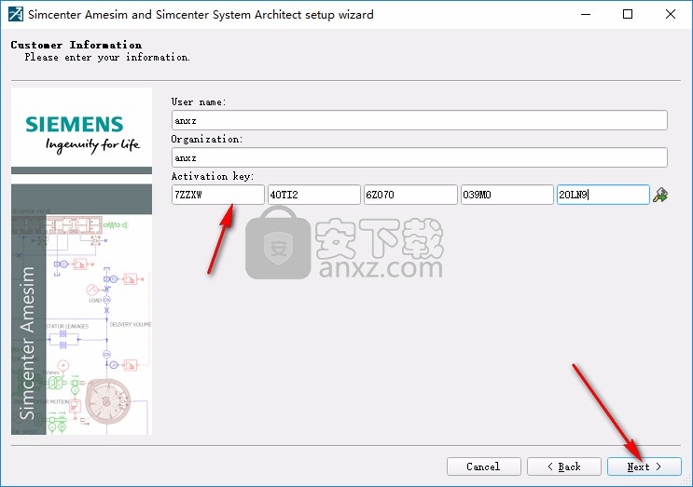Click the Next button
The width and height of the screenshot is (693, 487).
coord(644,467)
